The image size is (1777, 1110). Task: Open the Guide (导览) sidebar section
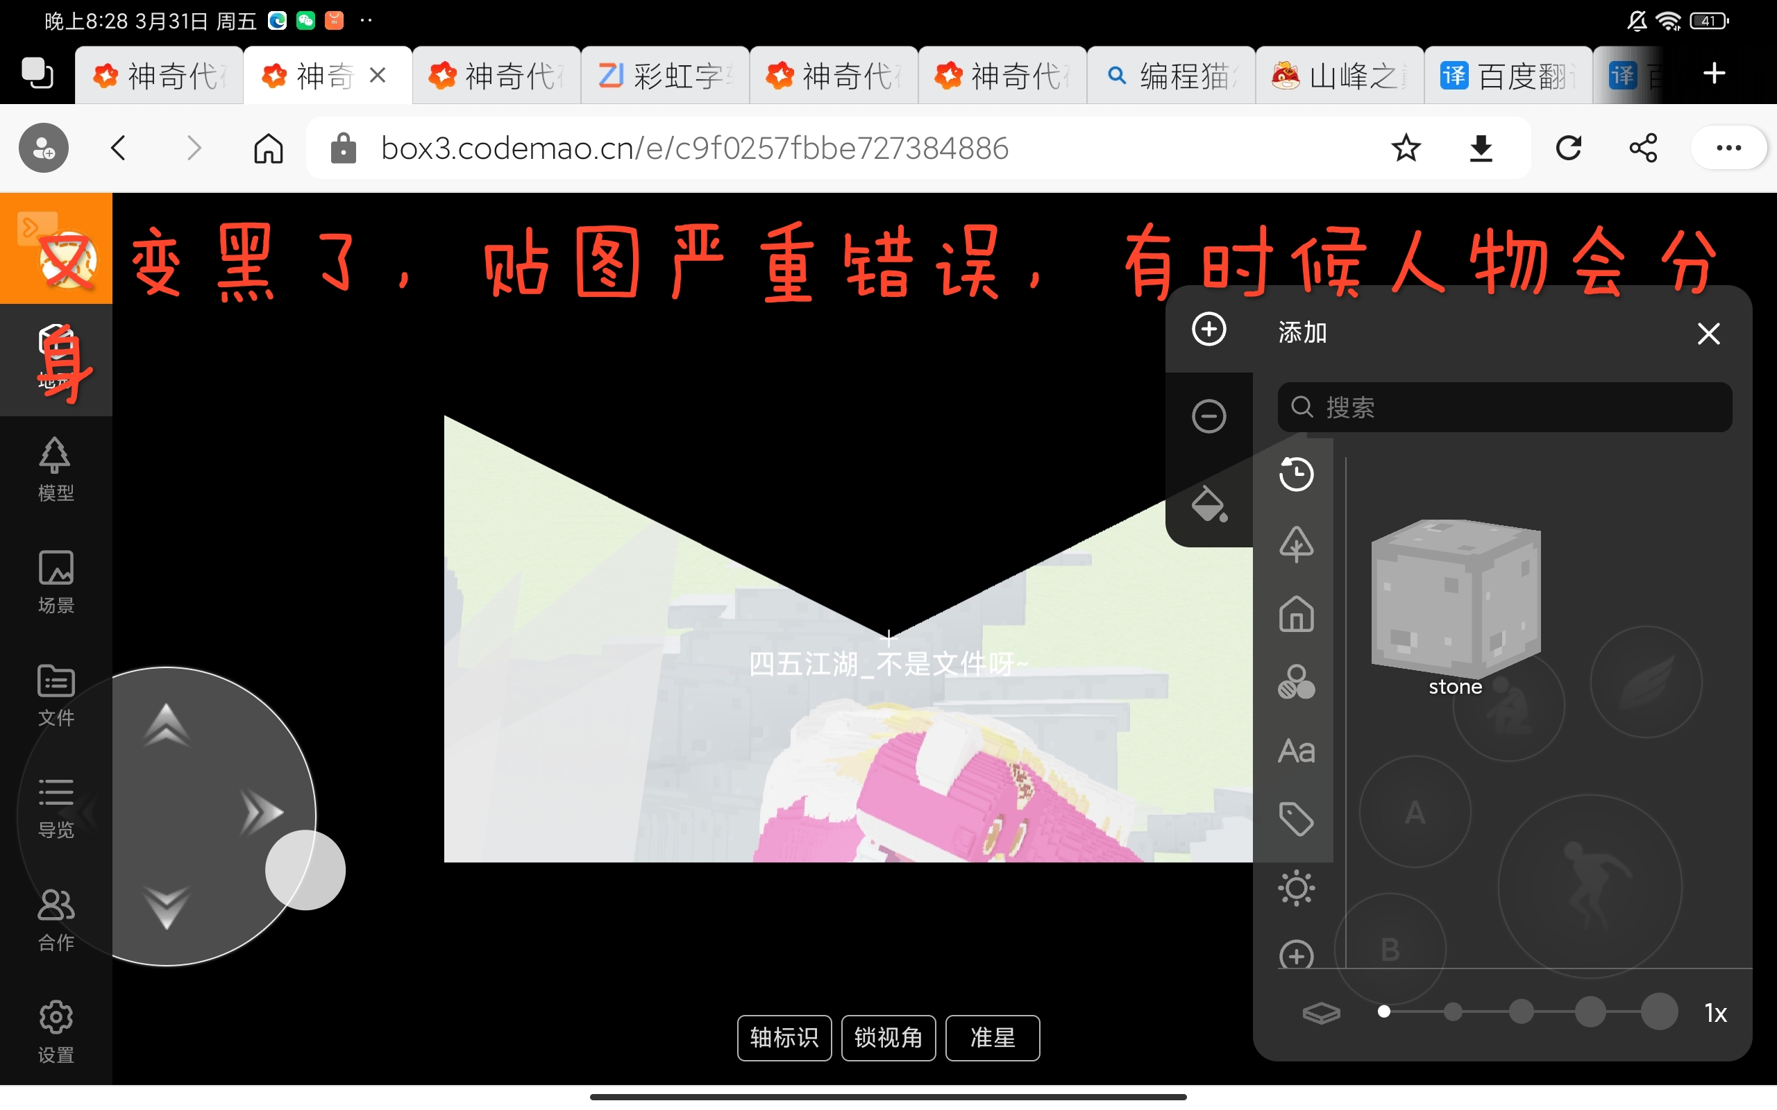pyautogui.click(x=56, y=807)
